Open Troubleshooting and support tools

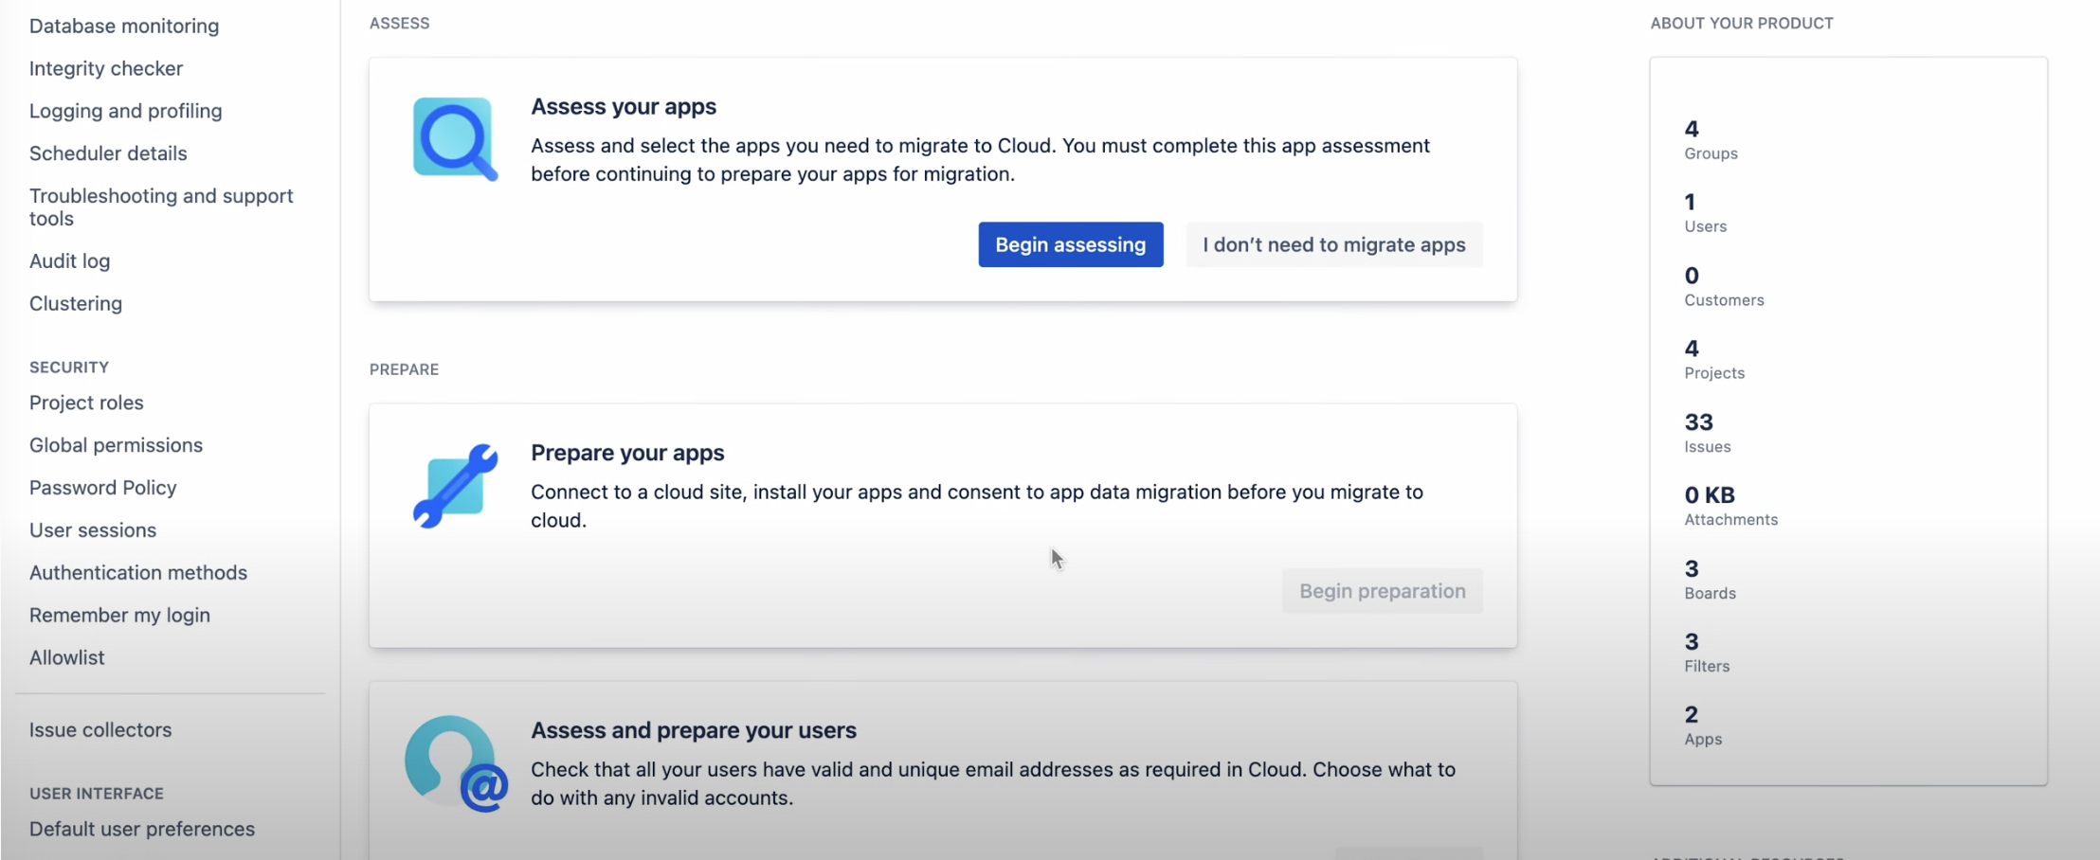click(161, 206)
